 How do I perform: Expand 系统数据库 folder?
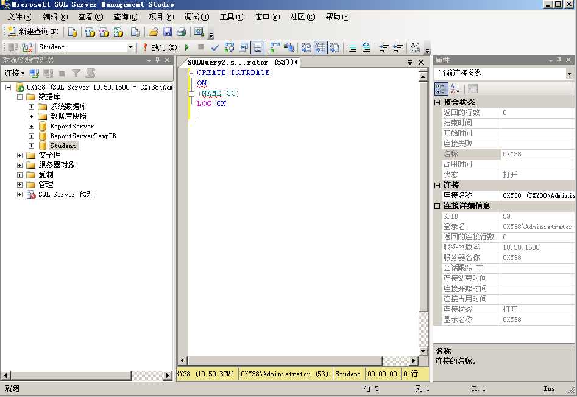pyautogui.click(x=31, y=107)
